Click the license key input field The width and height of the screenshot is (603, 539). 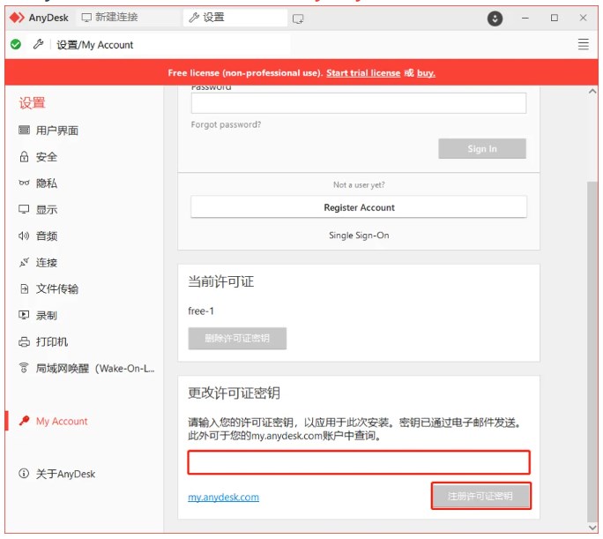pyautogui.click(x=358, y=462)
